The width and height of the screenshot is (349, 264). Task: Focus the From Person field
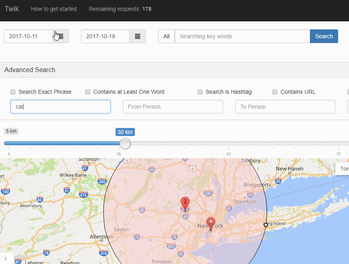pyautogui.click(x=173, y=107)
